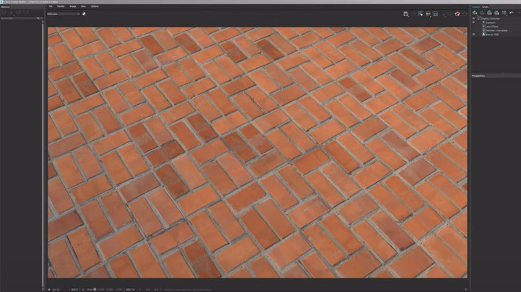Image resolution: width=521 pixels, height=292 pixels.
Task: Toggle visibility of Source RGB layer
Action: 474,34
